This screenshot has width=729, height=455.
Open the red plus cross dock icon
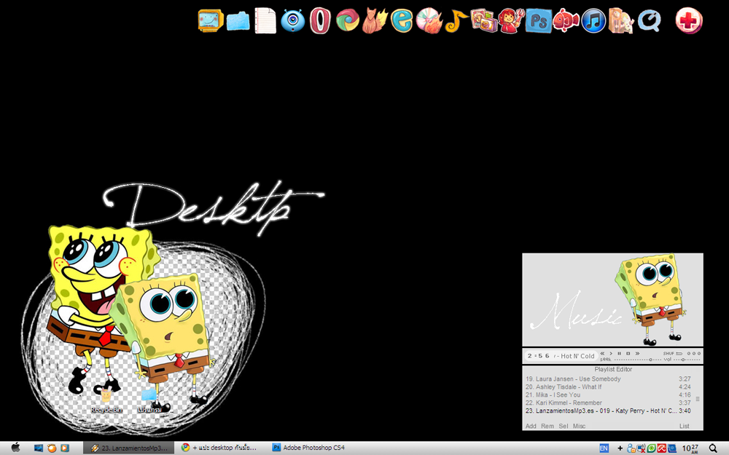689,20
